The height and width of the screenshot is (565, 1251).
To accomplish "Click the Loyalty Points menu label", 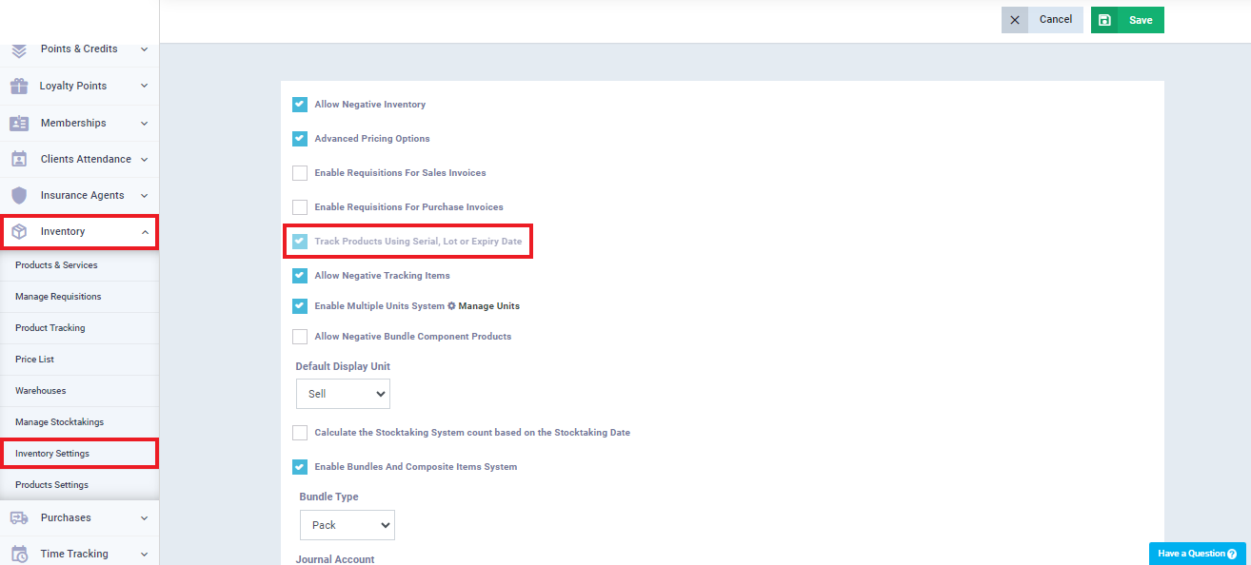I will pos(73,86).
